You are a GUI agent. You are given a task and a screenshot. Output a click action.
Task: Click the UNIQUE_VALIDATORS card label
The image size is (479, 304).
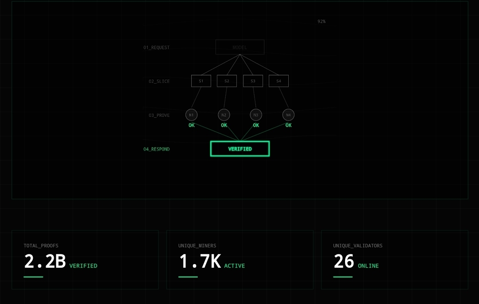[358, 246]
